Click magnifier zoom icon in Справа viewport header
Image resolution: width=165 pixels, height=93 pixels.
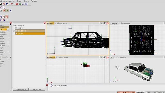point(101,23)
